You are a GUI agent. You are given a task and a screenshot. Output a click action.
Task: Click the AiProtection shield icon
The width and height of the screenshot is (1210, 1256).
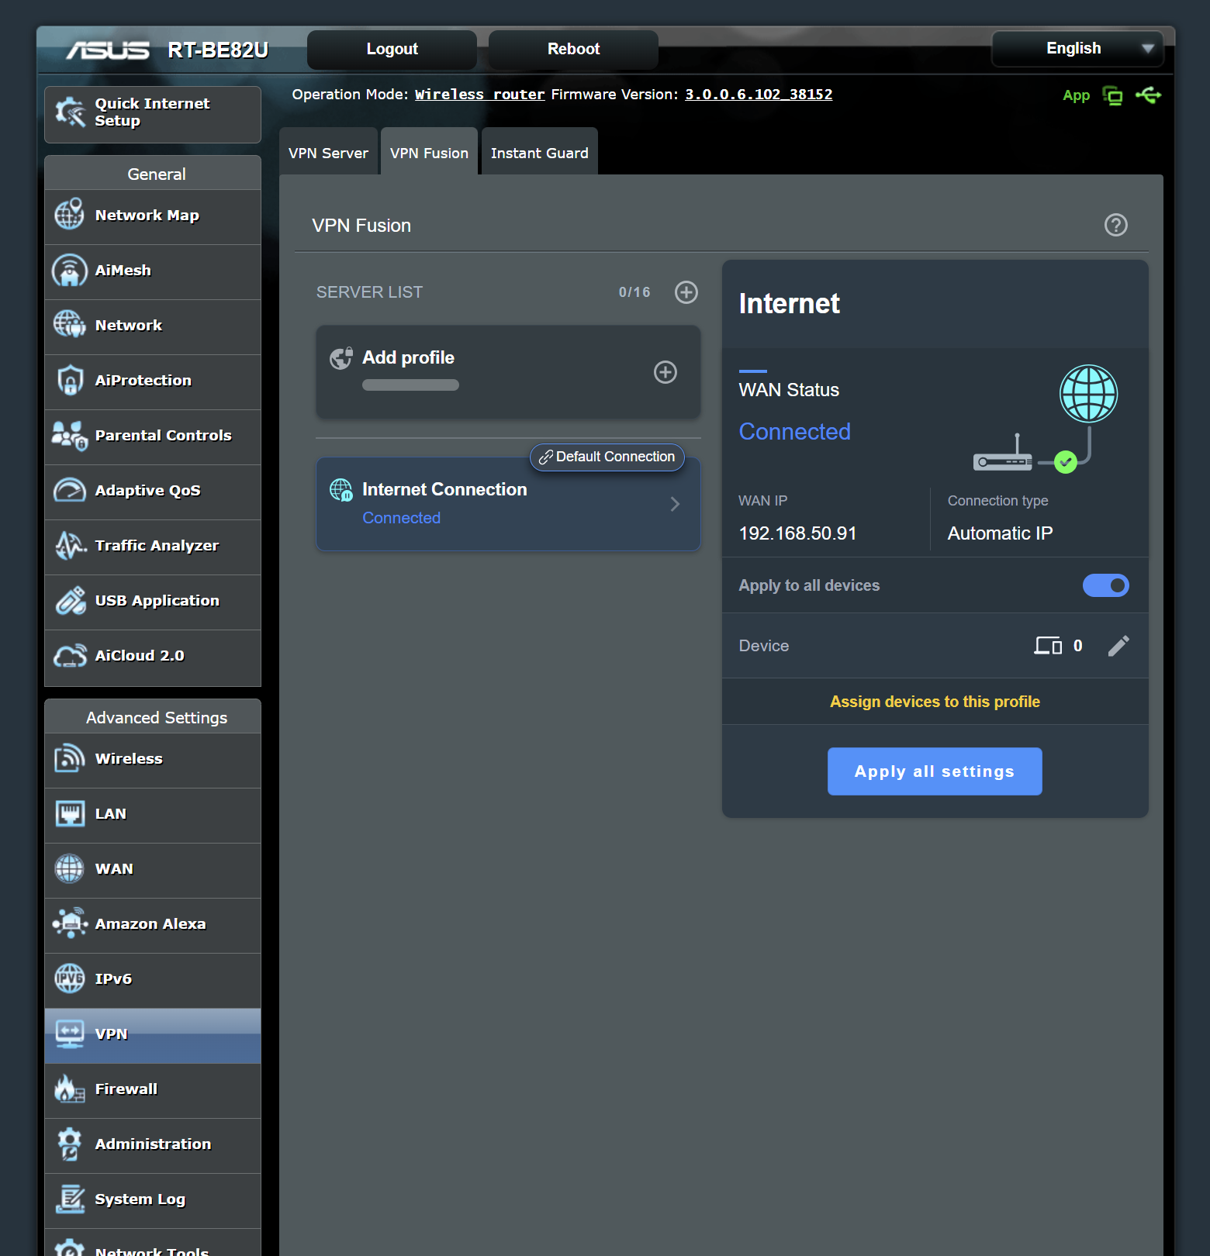[70, 380]
